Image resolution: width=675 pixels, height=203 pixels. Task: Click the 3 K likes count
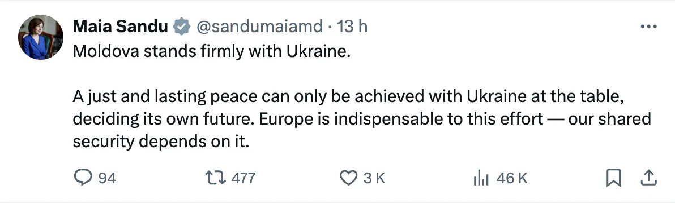(x=374, y=178)
